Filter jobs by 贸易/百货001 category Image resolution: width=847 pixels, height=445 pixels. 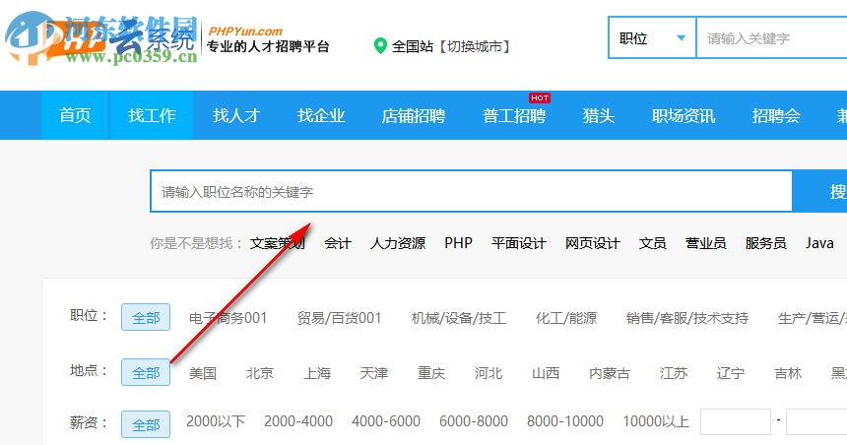(339, 318)
